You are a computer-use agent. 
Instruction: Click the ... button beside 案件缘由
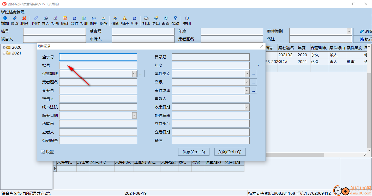(254, 90)
